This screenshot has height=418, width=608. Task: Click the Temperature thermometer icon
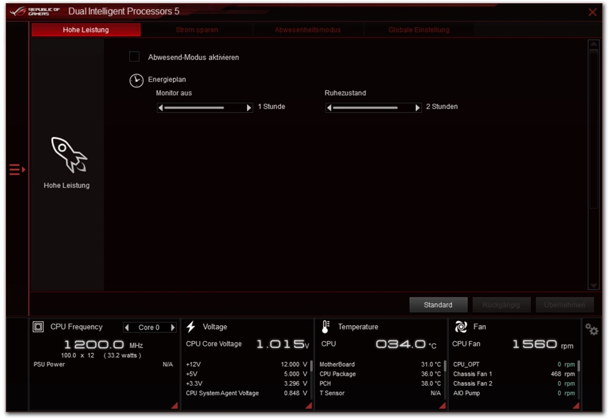point(326,327)
